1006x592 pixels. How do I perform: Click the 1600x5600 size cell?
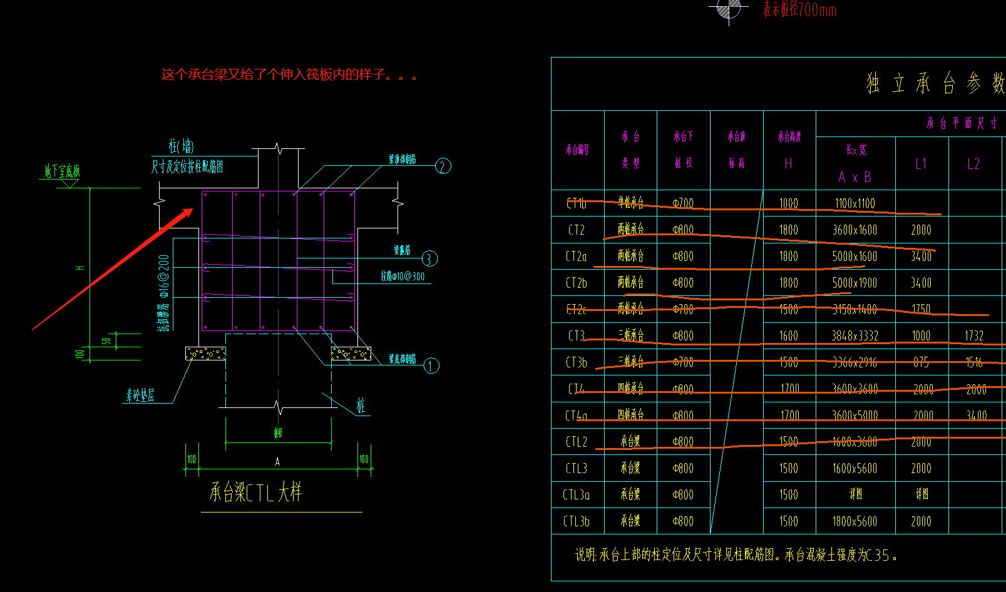(x=855, y=468)
